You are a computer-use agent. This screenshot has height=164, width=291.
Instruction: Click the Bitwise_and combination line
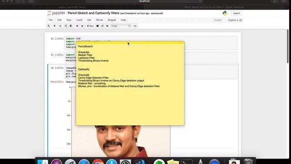click(x=119, y=86)
